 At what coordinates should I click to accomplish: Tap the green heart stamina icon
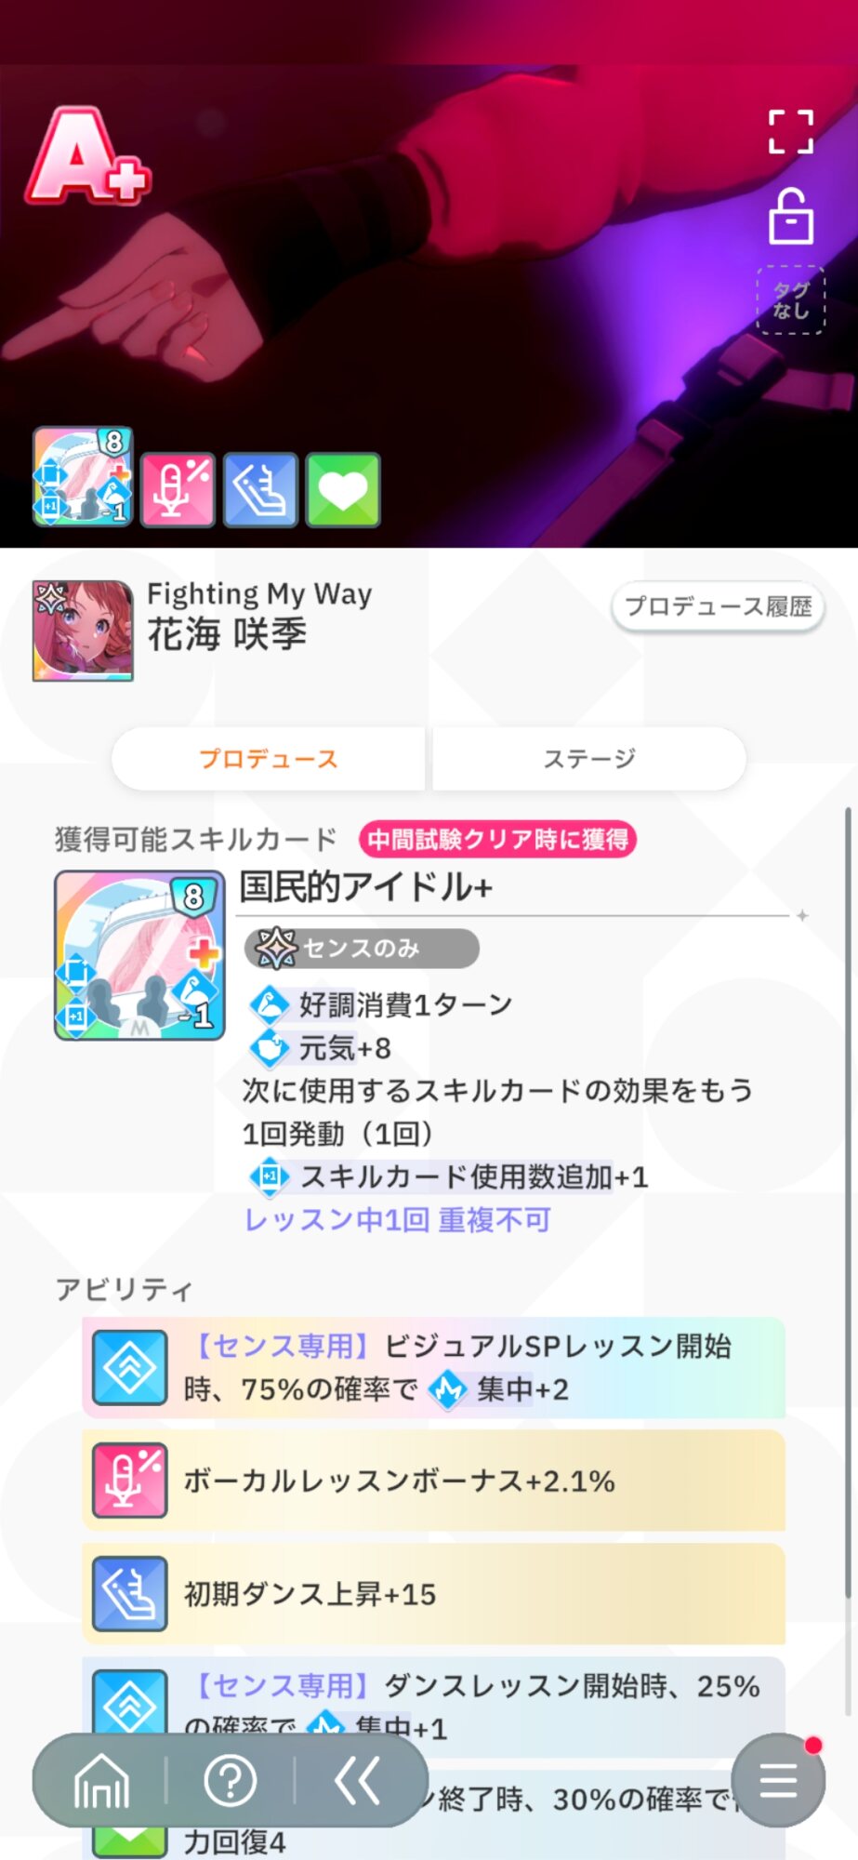click(343, 490)
